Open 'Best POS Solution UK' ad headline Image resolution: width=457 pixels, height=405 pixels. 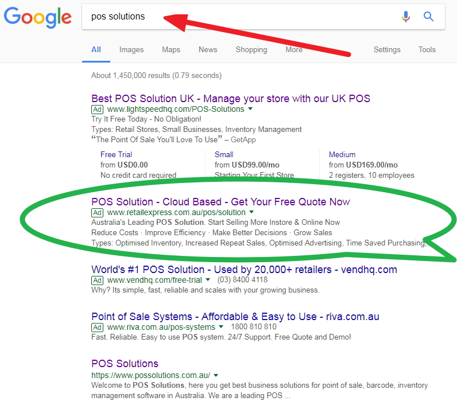click(231, 99)
